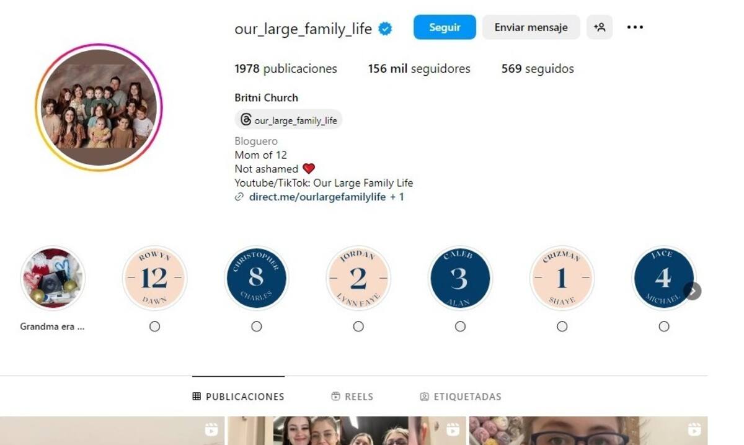Select the Publicaciones tab
Image resolution: width=744 pixels, height=445 pixels.
click(x=238, y=397)
